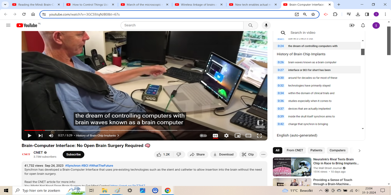
Task: Switch to theater mode
Action: pyautogui.click(x=248, y=136)
